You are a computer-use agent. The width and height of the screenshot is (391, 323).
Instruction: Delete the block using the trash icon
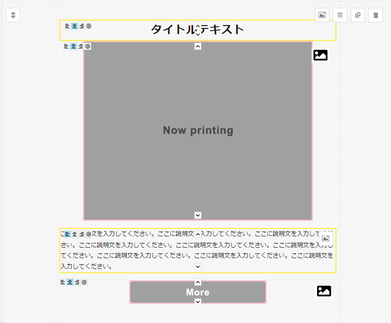pyautogui.click(x=375, y=15)
